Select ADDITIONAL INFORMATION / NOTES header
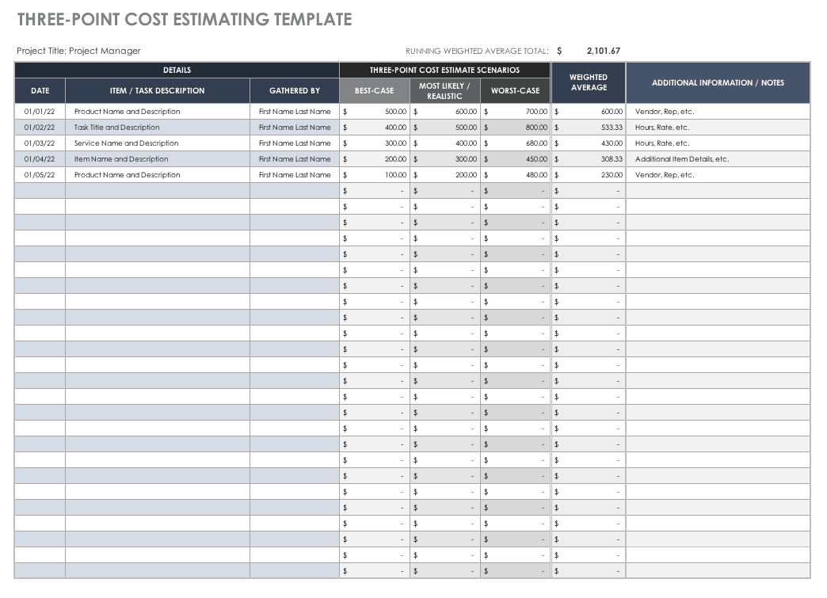This screenshot has height=598, width=827. coord(718,82)
